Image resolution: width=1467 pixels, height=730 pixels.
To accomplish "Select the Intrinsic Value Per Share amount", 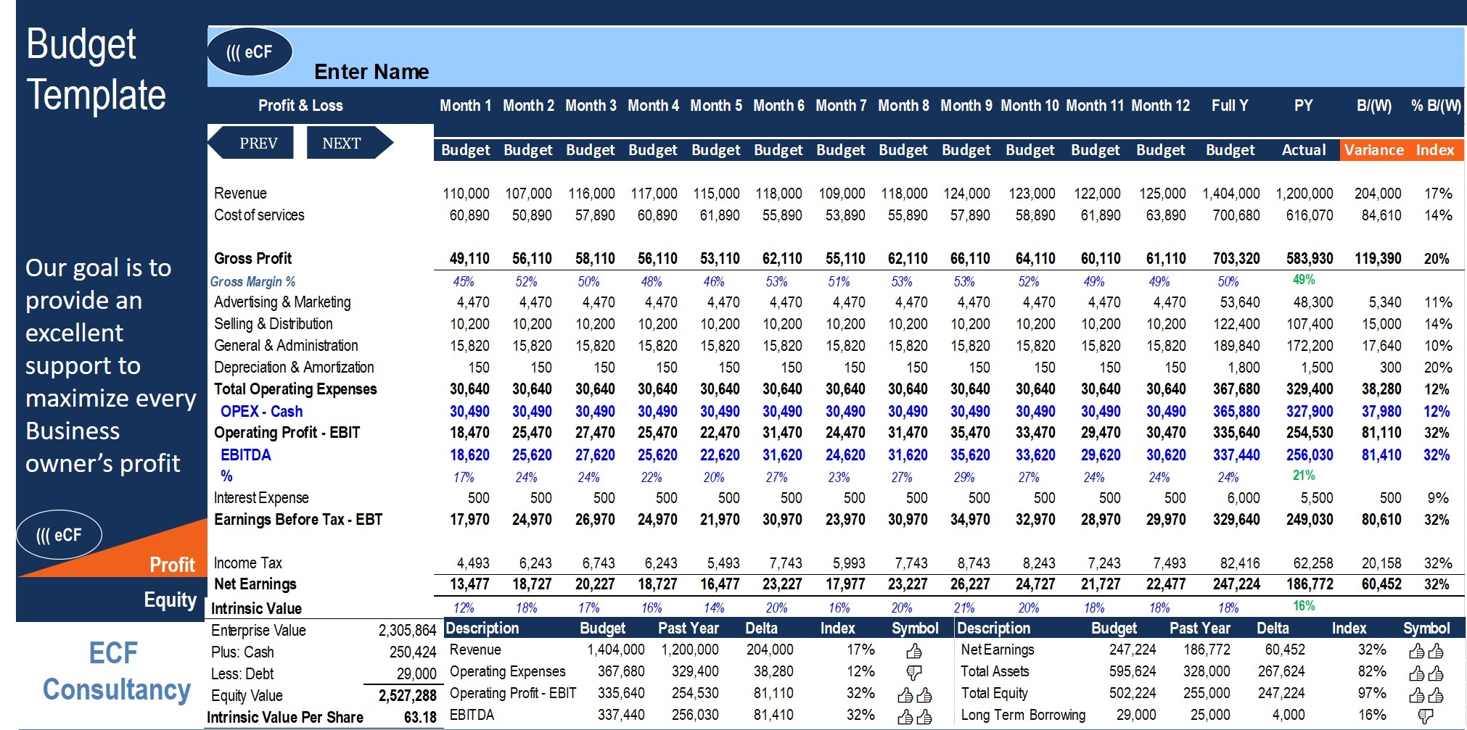I will tap(420, 717).
